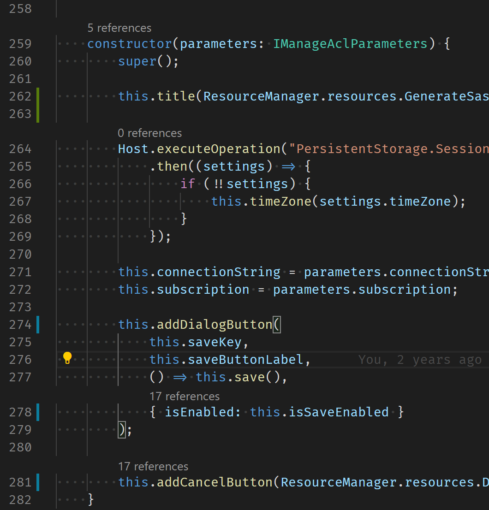Click the blue modification bar next to line 274
The width and height of the screenshot is (489, 510).
(38, 324)
